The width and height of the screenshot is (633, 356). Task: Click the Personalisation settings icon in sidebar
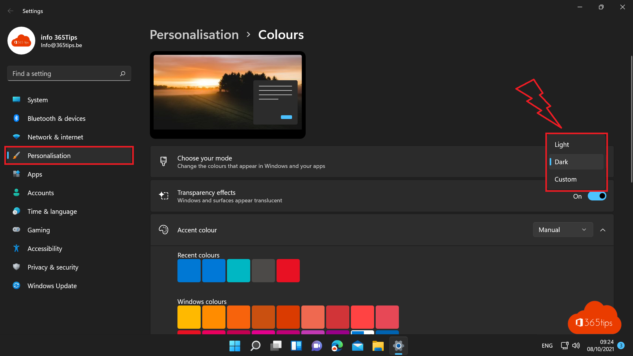point(16,155)
